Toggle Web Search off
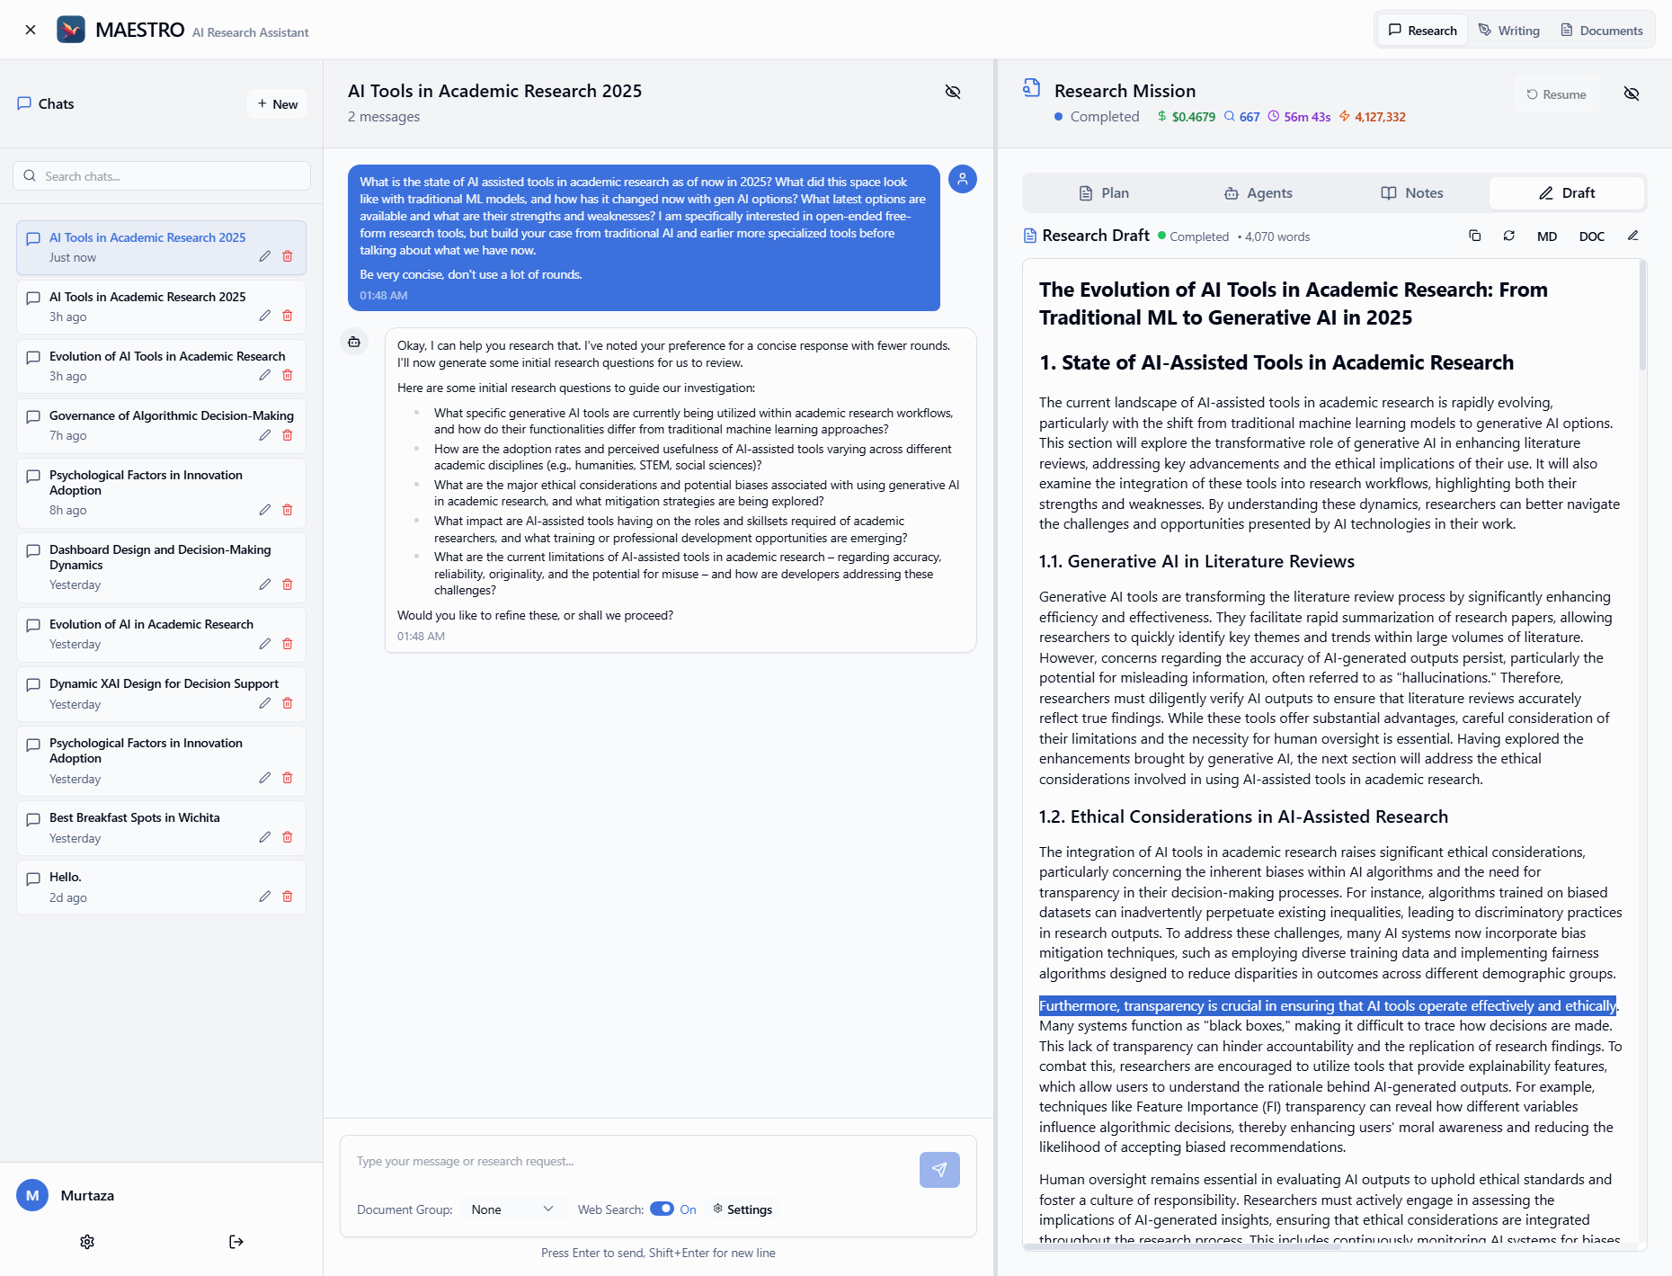The image size is (1672, 1276). point(662,1209)
